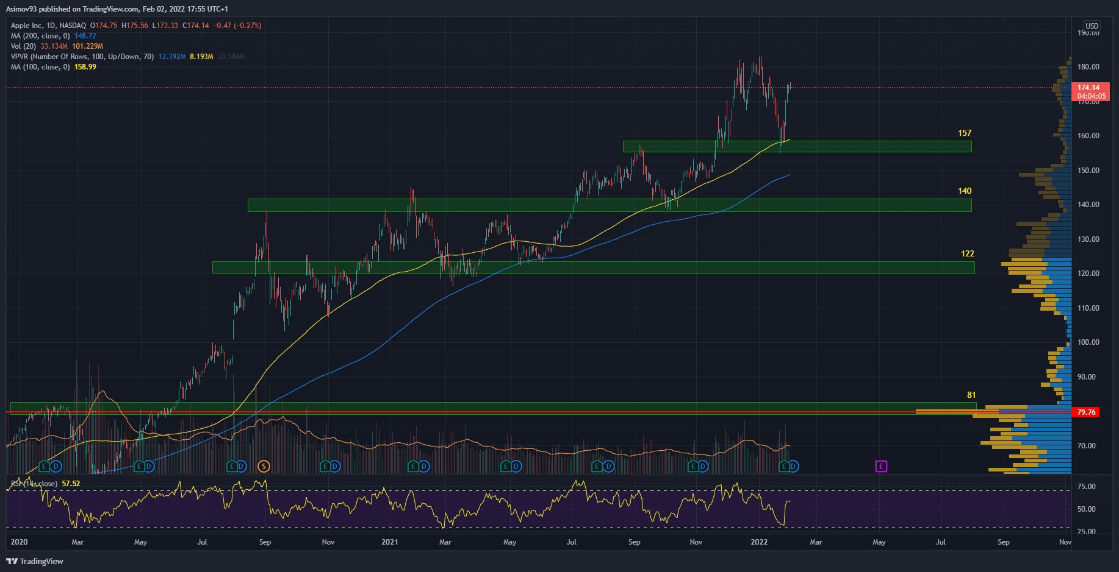The height and width of the screenshot is (572, 1119).
Task: Select the MA (200, close, 0) legend entry
Action: tap(40, 36)
